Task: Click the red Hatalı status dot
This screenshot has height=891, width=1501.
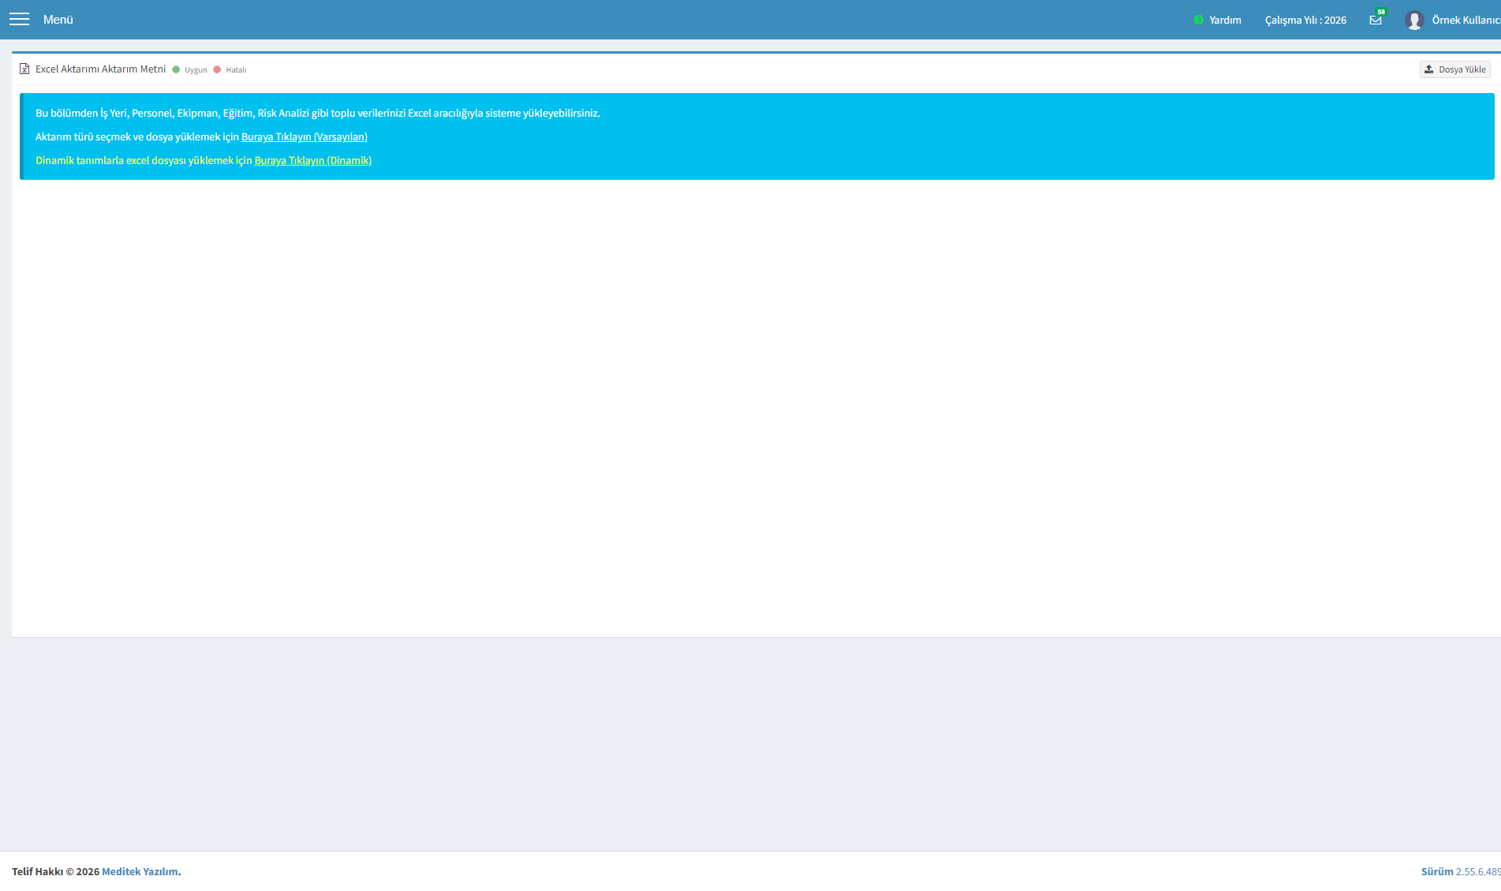Action: (x=217, y=69)
